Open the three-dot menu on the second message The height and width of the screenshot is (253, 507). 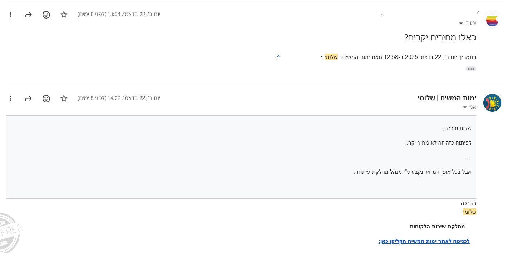click(x=10, y=98)
